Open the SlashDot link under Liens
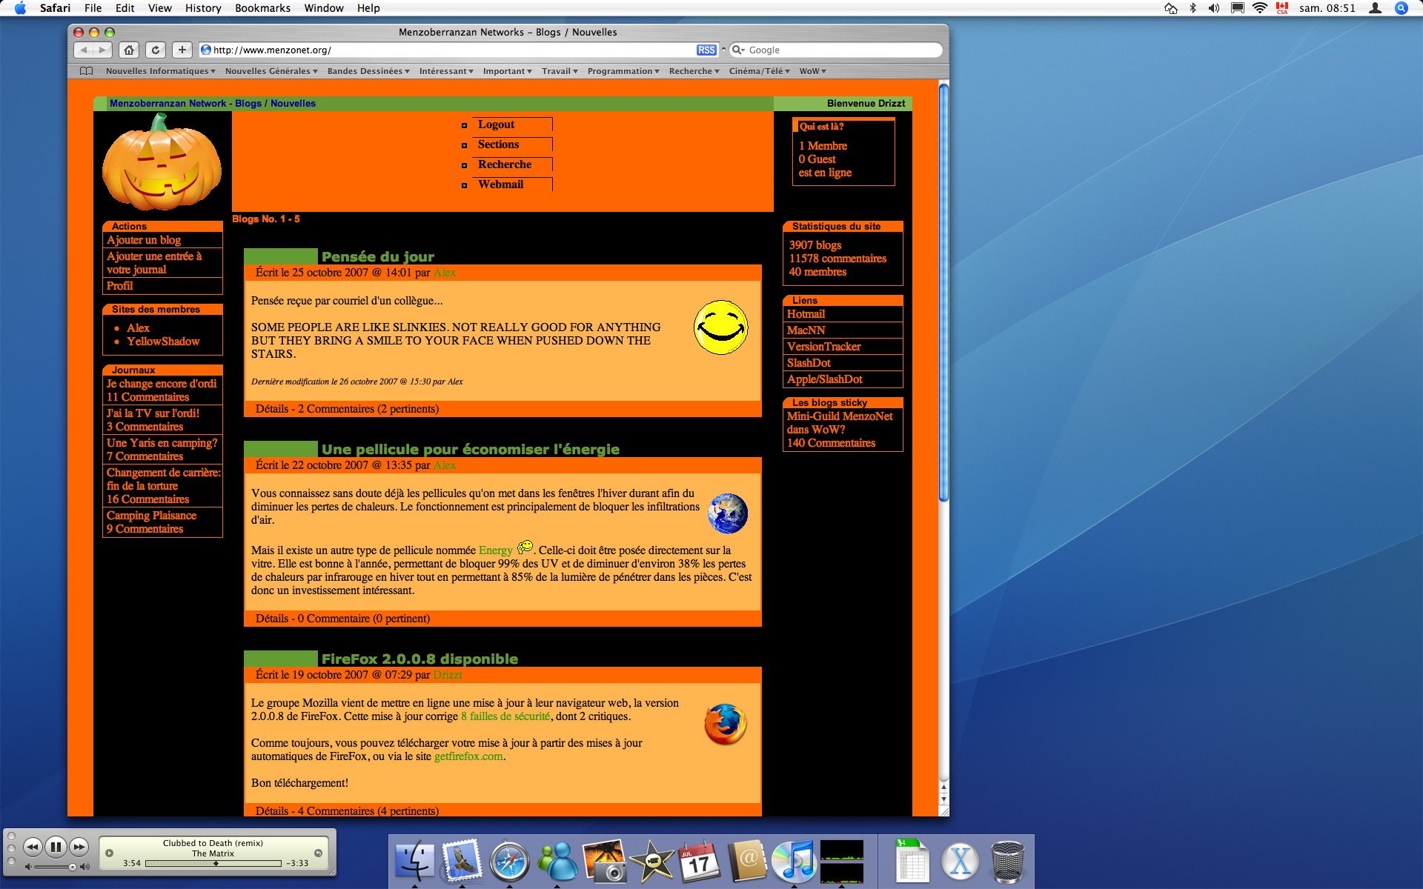 [x=809, y=363]
